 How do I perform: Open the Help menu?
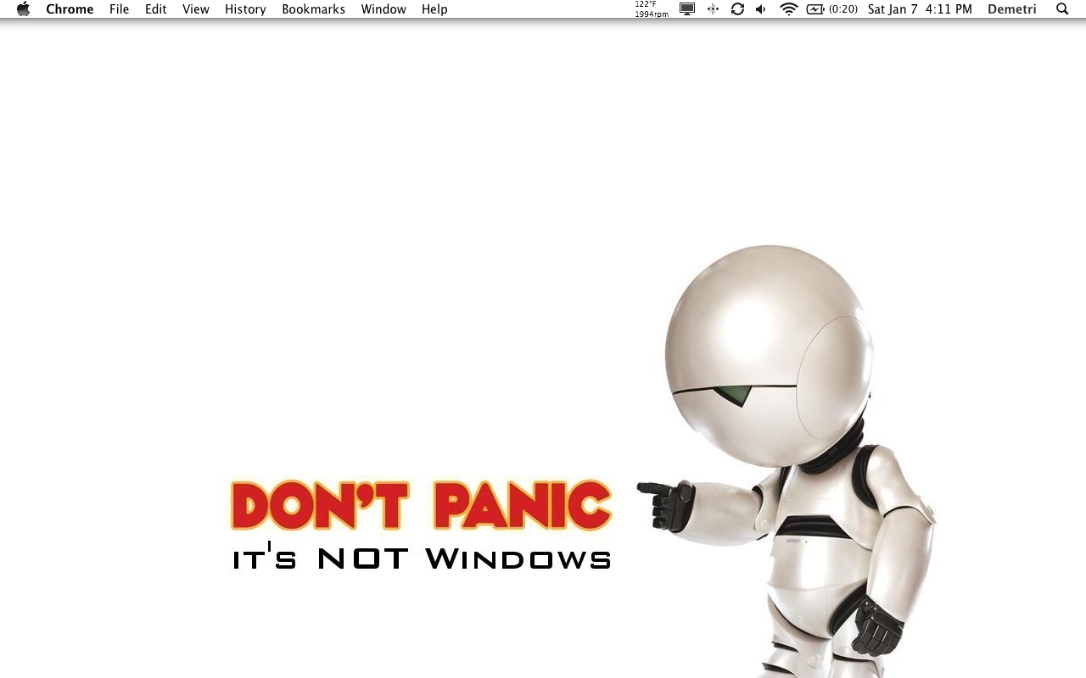pyautogui.click(x=434, y=9)
